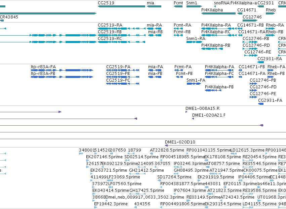Open EST GH08495.3prime
Image resolution: width=286 pixels, height=209 pixels.
pos(191,170)
